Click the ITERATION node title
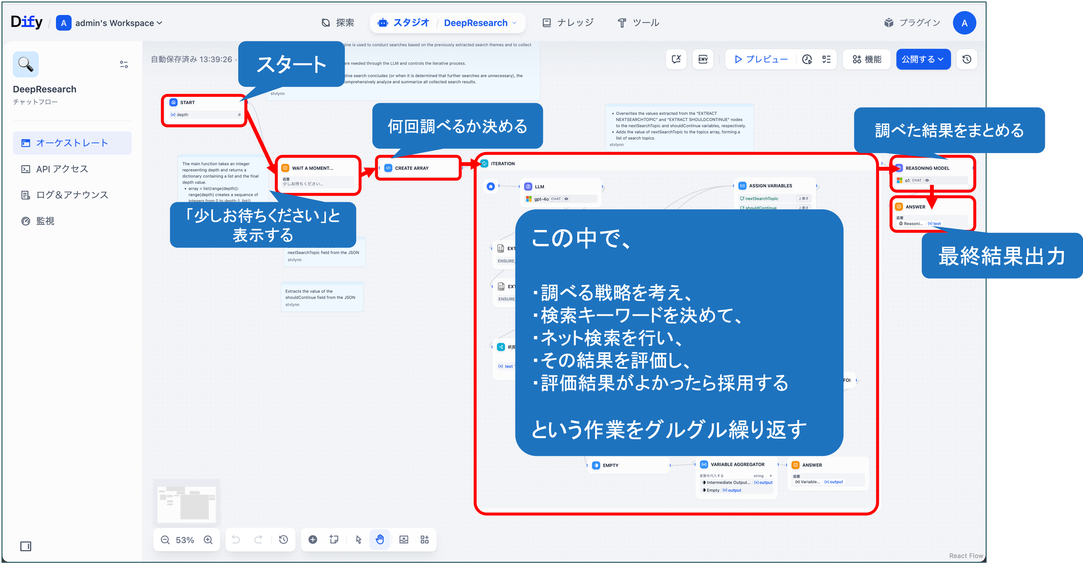Screen dimensions: 1083x564 point(502,163)
